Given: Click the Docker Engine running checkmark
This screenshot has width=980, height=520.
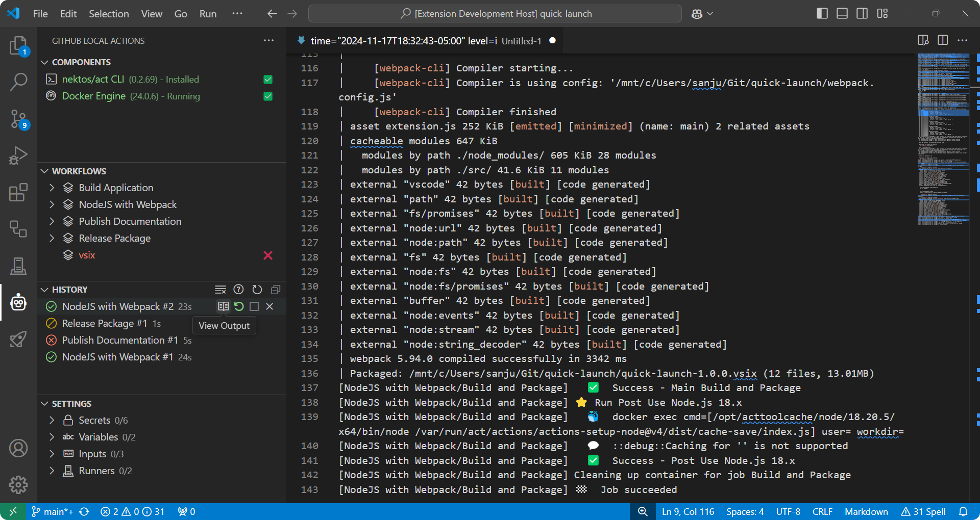Looking at the screenshot, I should pyautogui.click(x=268, y=96).
